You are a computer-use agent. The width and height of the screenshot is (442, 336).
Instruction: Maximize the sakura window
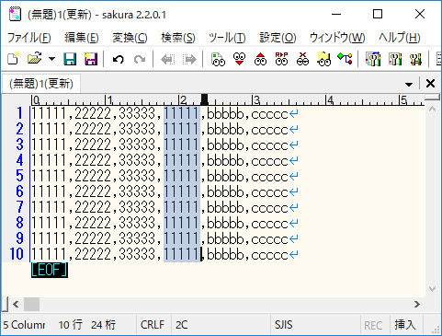(378, 15)
